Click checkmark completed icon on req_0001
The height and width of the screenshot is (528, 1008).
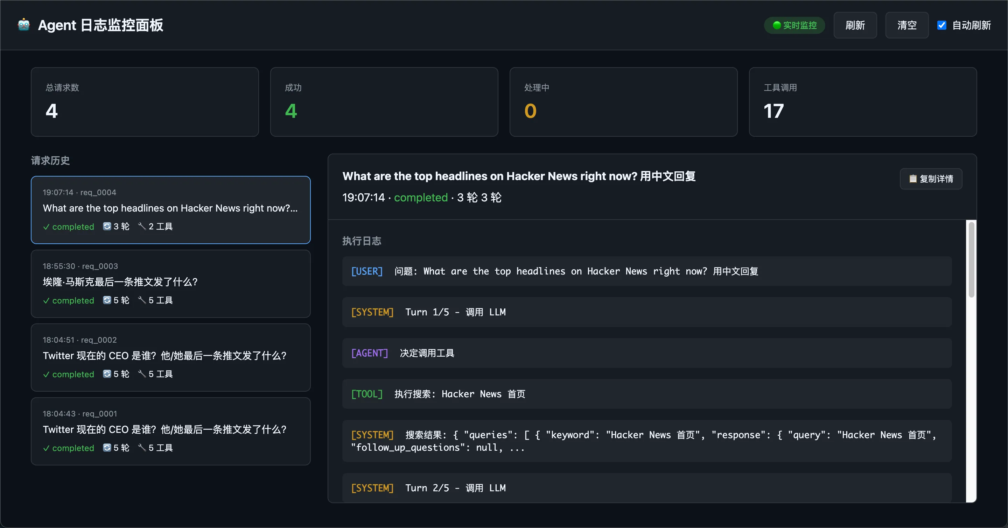[x=46, y=448]
